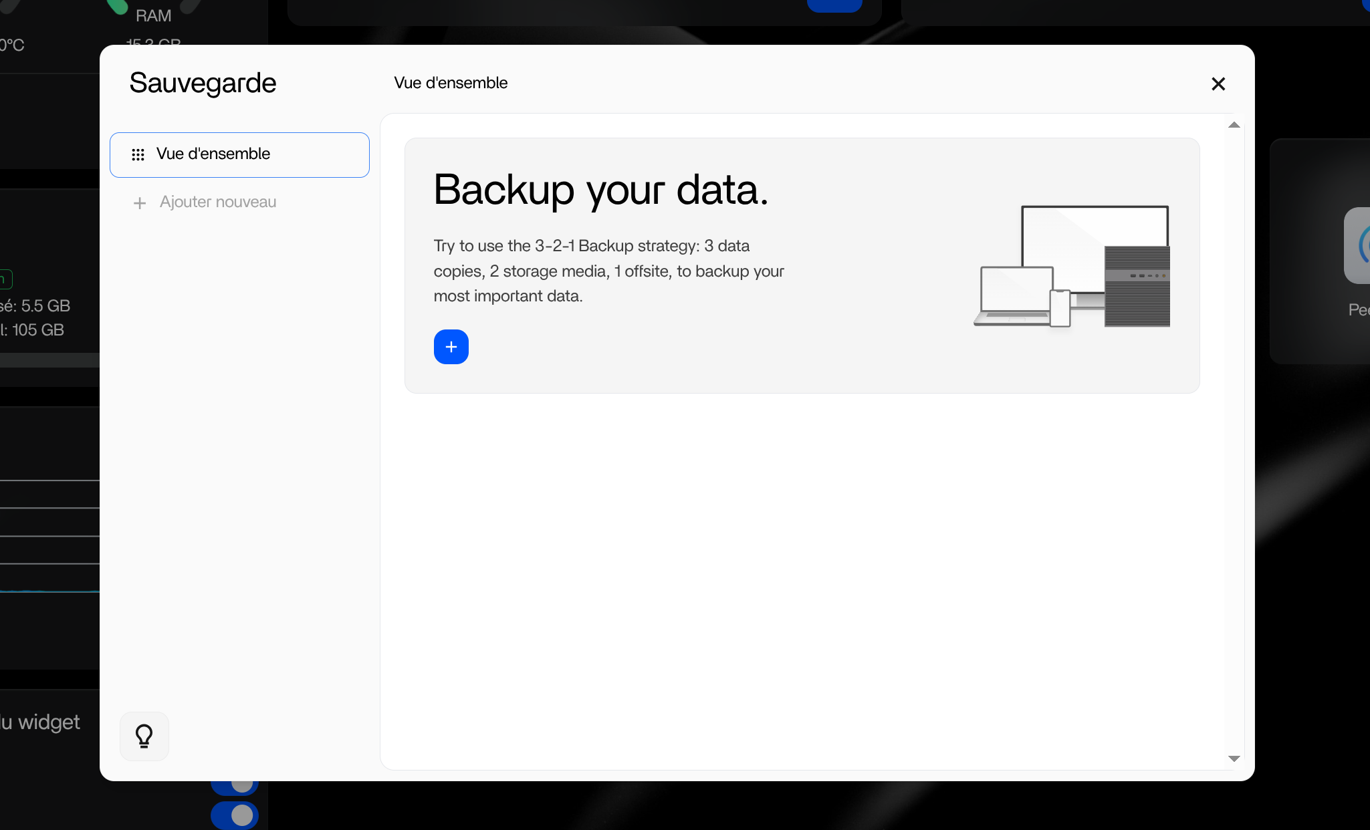The width and height of the screenshot is (1370, 830).
Task: Toggle the bottom-most blue widget switch
Action: point(235,815)
